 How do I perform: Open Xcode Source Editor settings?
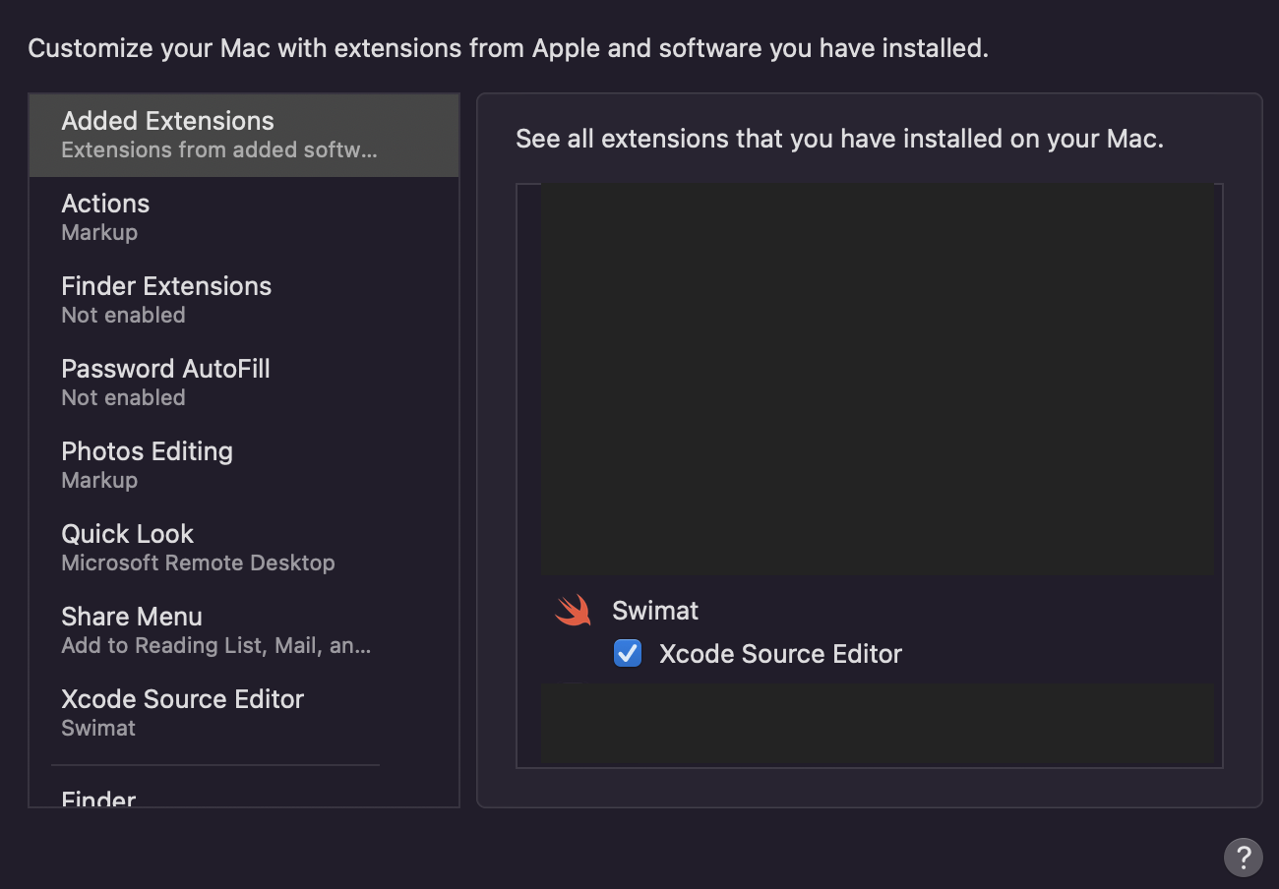pyautogui.click(x=183, y=699)
